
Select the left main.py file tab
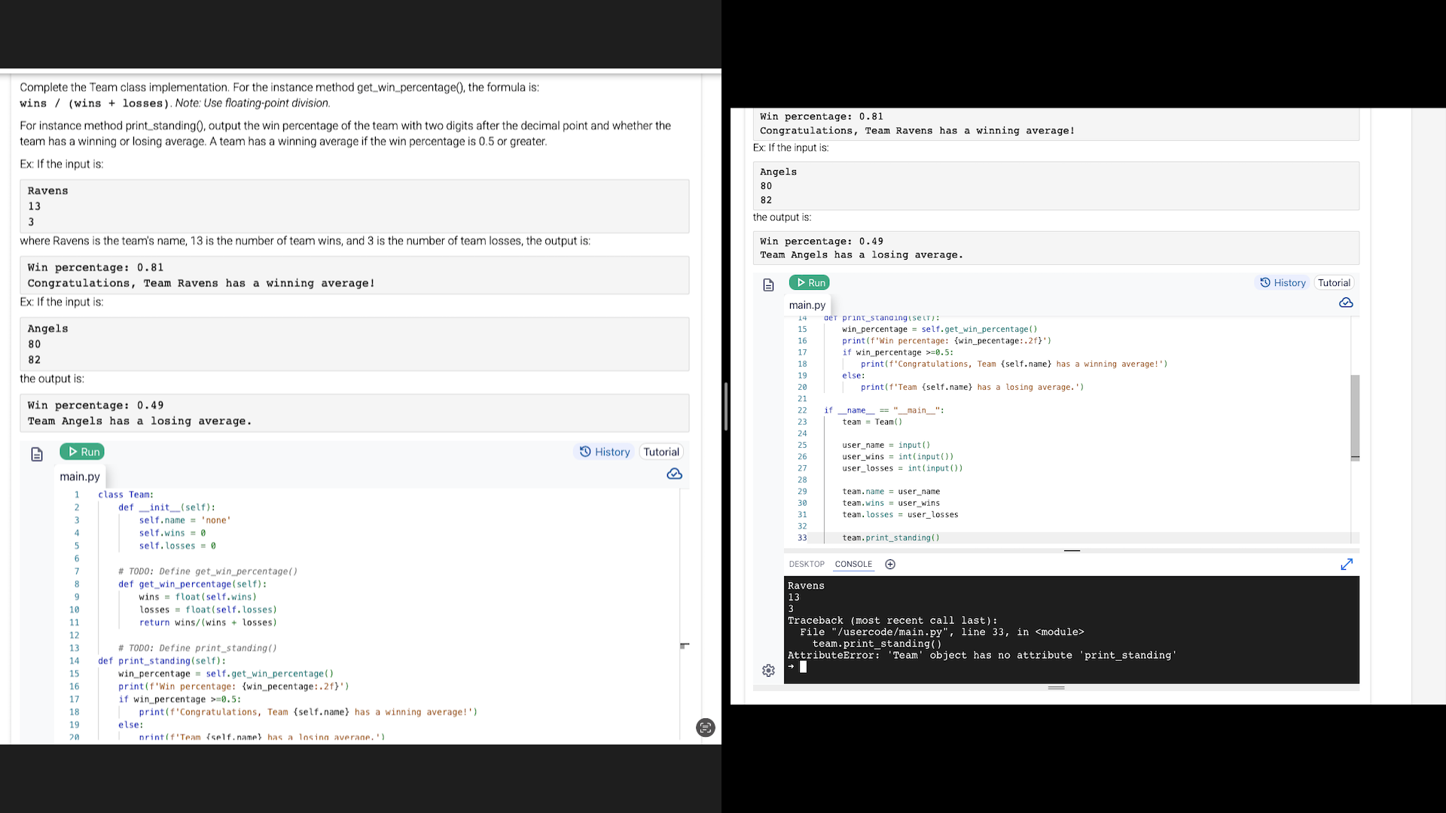click(x=80, y=477)
